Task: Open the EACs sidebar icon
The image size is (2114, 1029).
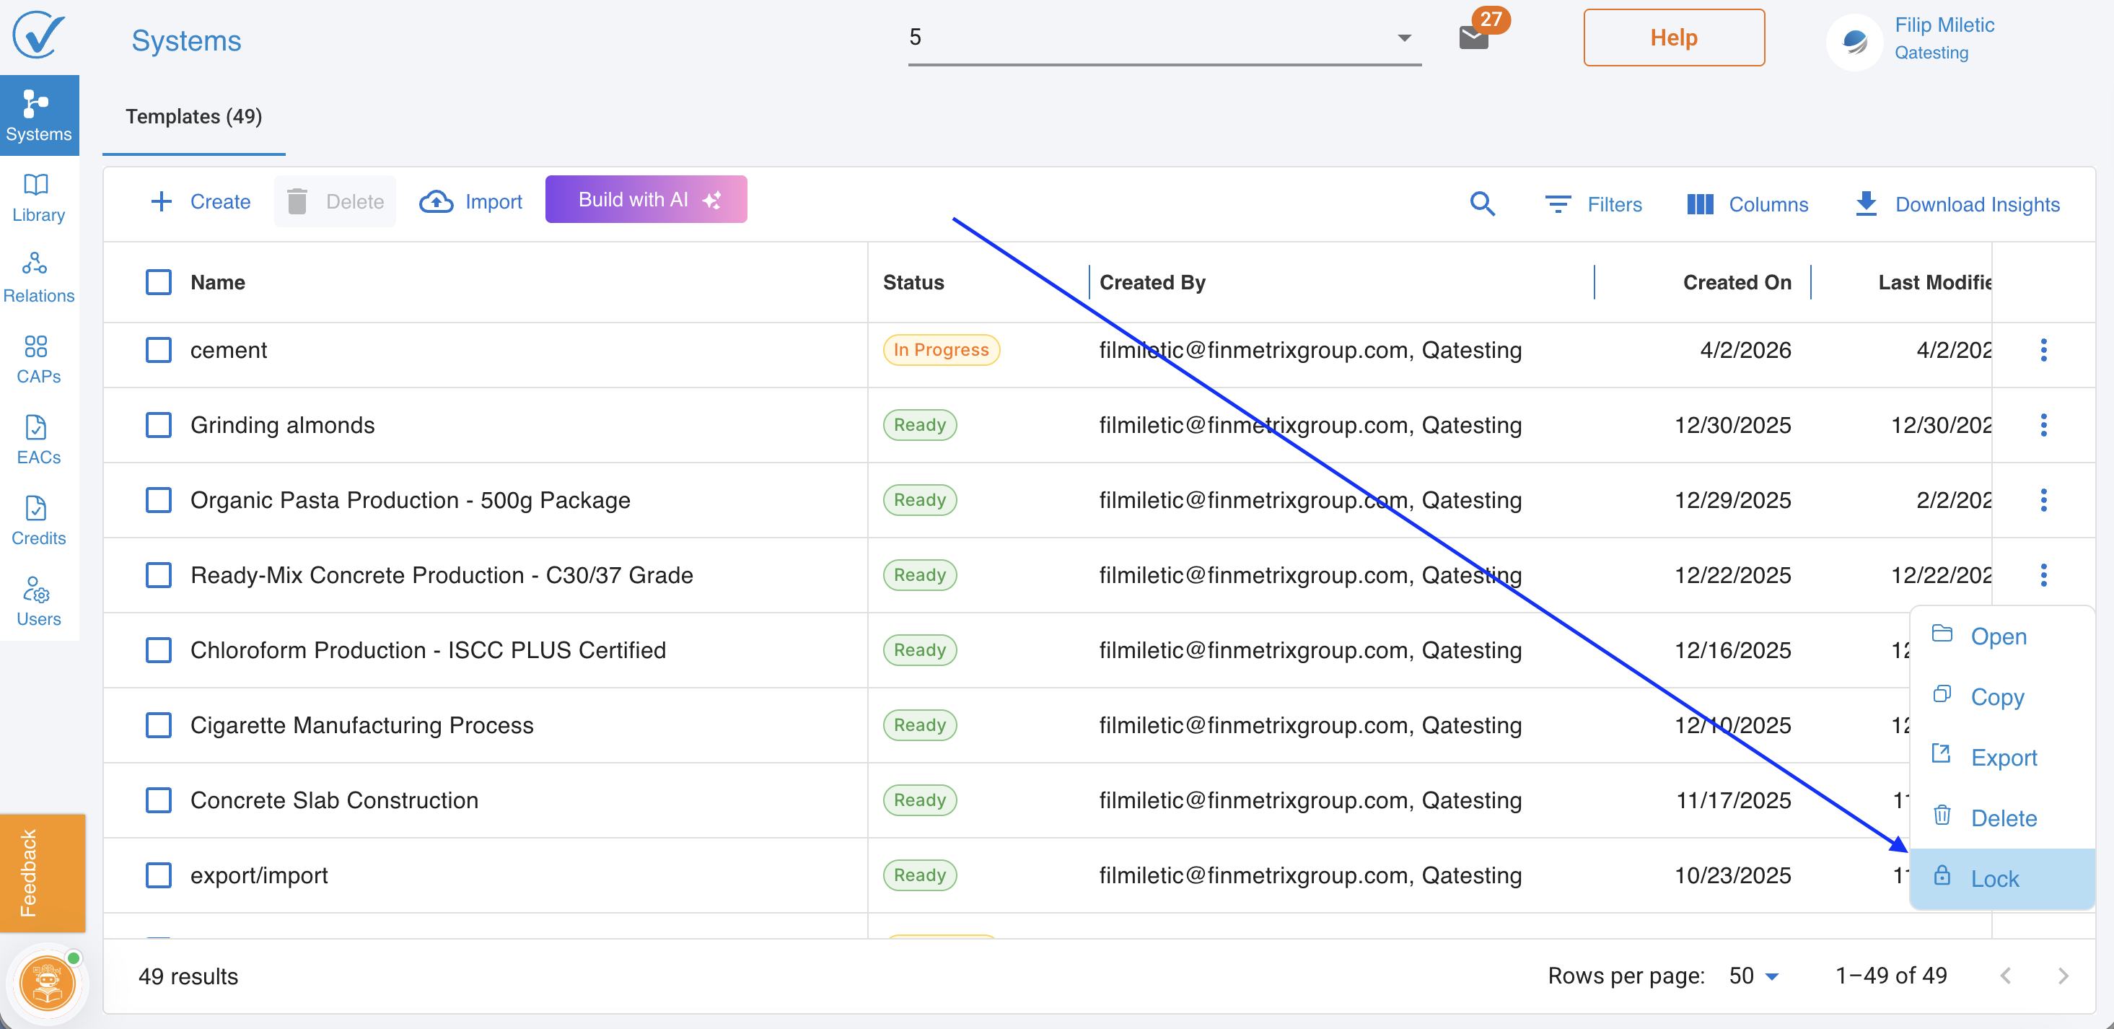Action: [x=37, y=439]
